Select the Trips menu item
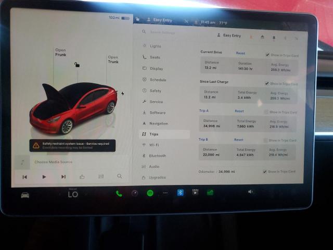Viewport: 333px width, 250px height. click(x=164, y=134)
